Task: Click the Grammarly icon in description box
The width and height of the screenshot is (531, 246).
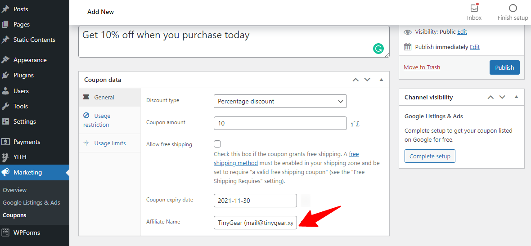Action: pos(378,49)
